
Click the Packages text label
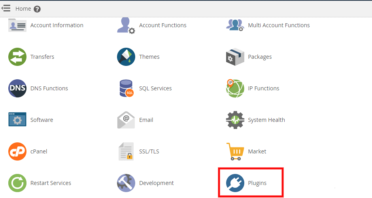[260, 57]
